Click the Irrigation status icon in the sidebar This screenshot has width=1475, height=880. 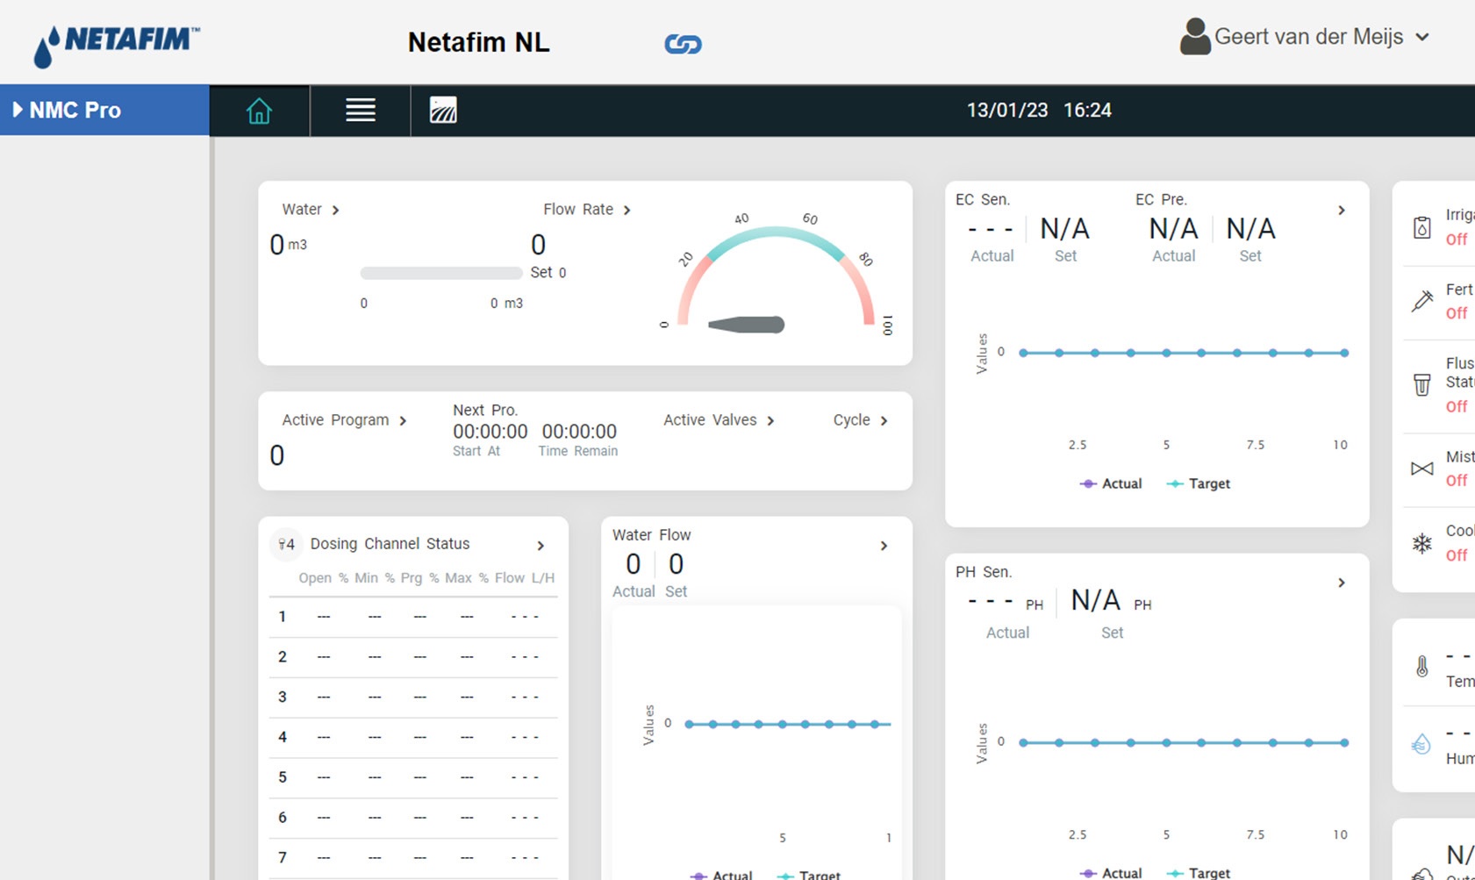(1421, 225)
